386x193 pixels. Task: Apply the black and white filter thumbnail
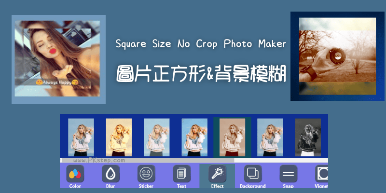[x=308, y=138]
